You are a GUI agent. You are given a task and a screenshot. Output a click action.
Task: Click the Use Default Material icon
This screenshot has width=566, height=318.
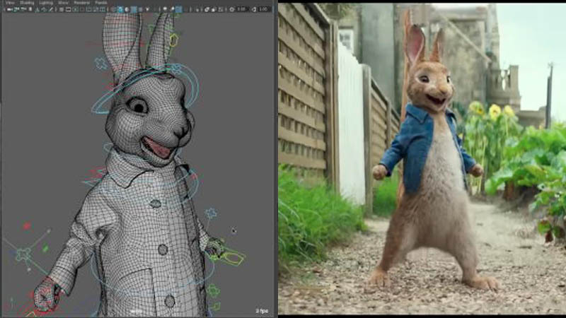coord(127,9)
